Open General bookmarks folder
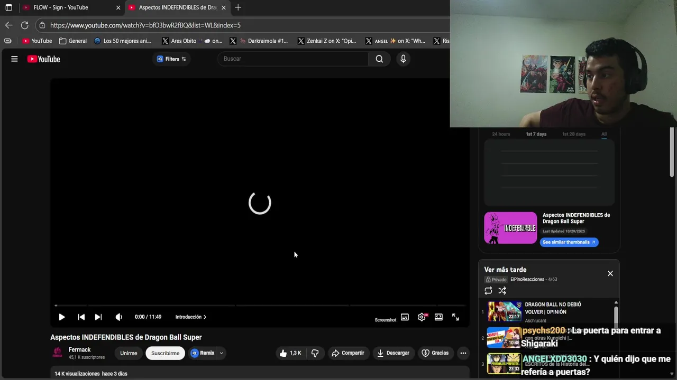Screen dimensions: 677x380 (x=73, y=41)
